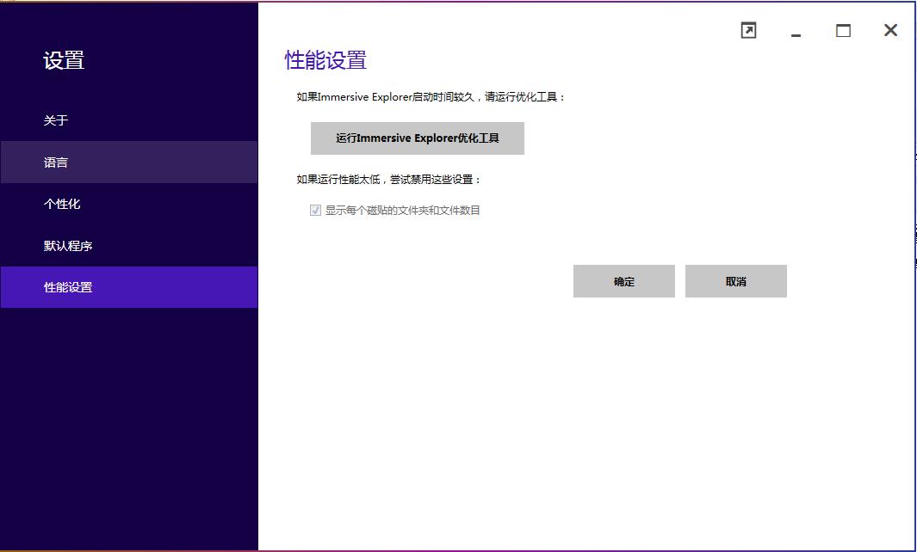Open the 关于 settings page
This screenshot has height=552, width=917.
click(56, 120)
